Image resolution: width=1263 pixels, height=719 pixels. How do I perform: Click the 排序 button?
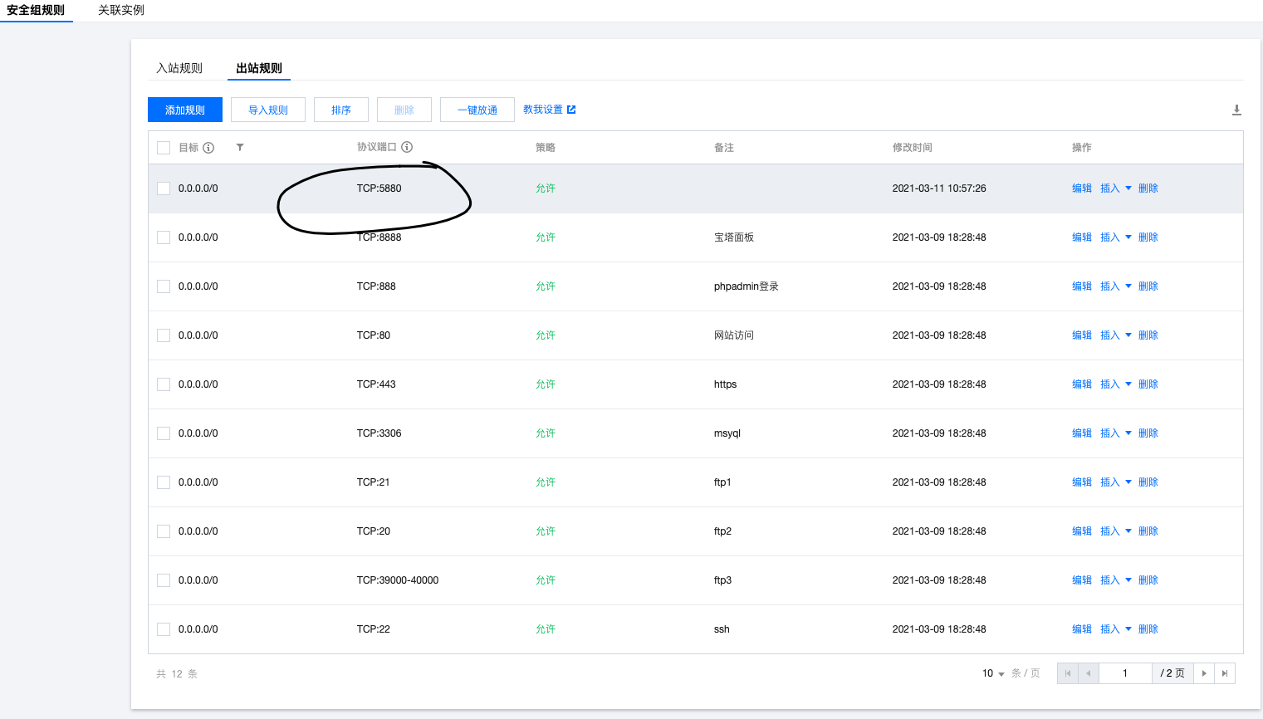pos(341,110)
